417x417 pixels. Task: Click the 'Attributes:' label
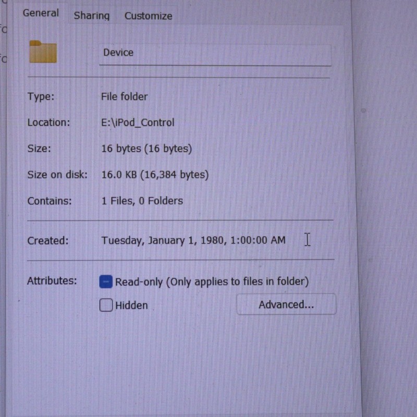click(52, 281)
